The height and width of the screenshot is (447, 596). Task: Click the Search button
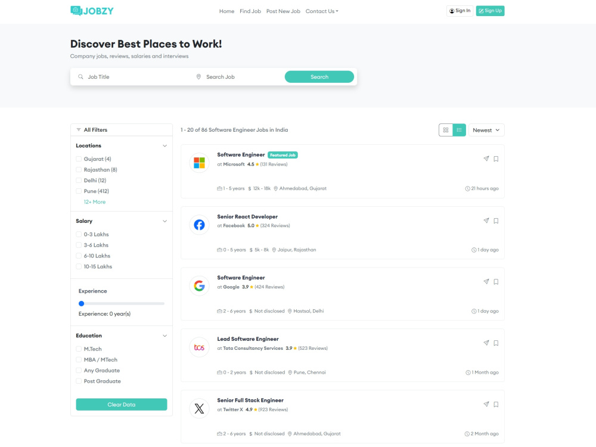point(319,77)
